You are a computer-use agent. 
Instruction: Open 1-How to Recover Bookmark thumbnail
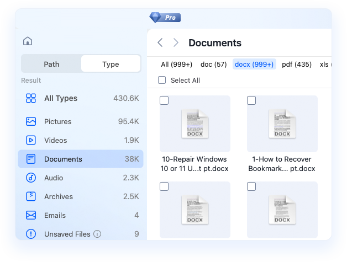(282, 124)
